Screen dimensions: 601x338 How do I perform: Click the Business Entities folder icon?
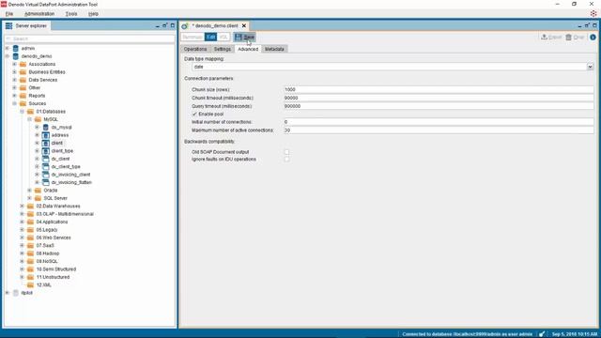tap(23, 72)
